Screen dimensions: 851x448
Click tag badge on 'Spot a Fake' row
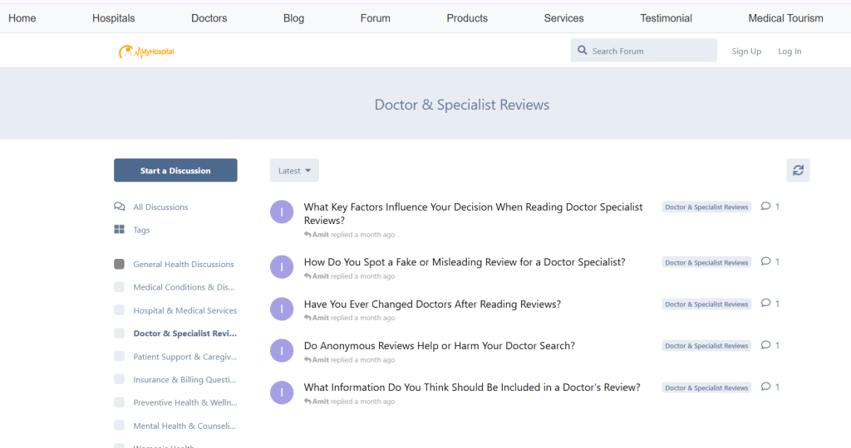[706, 262]
